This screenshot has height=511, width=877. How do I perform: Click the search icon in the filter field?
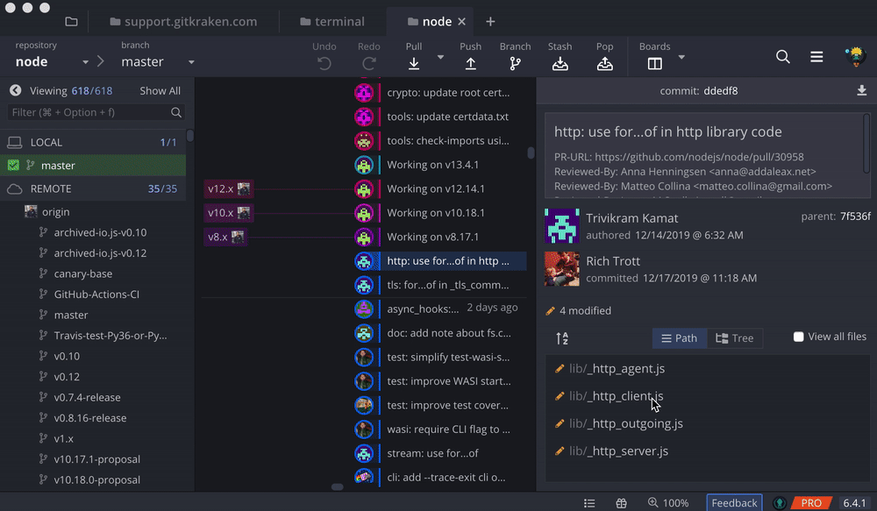pos(176,112)
